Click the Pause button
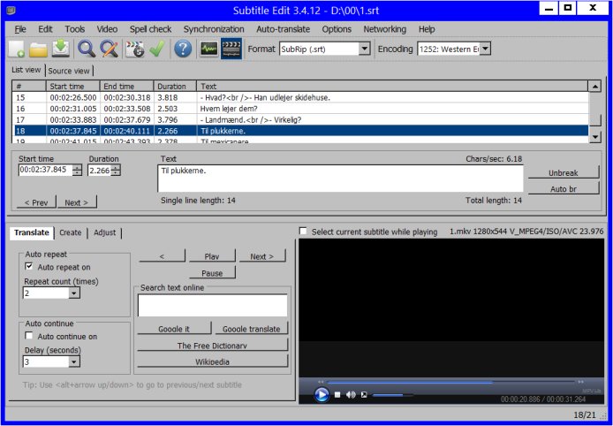Screen dimensions: 613x426 pyautogui.click(x=212, y=273)
